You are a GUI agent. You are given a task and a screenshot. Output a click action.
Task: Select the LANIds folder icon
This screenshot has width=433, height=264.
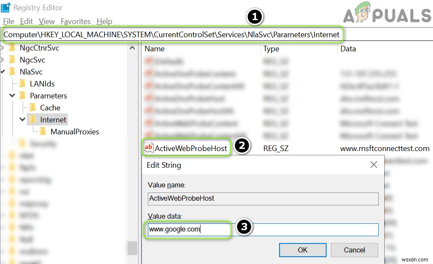22,83
